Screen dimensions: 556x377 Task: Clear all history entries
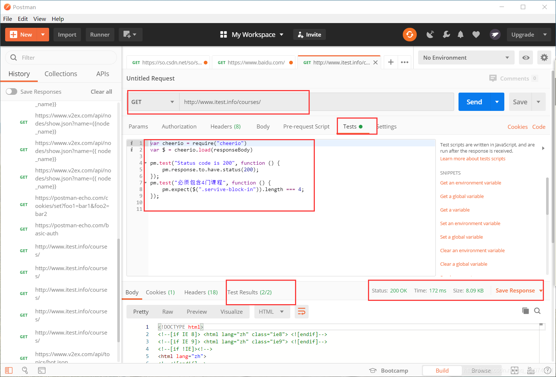(101, 92)
